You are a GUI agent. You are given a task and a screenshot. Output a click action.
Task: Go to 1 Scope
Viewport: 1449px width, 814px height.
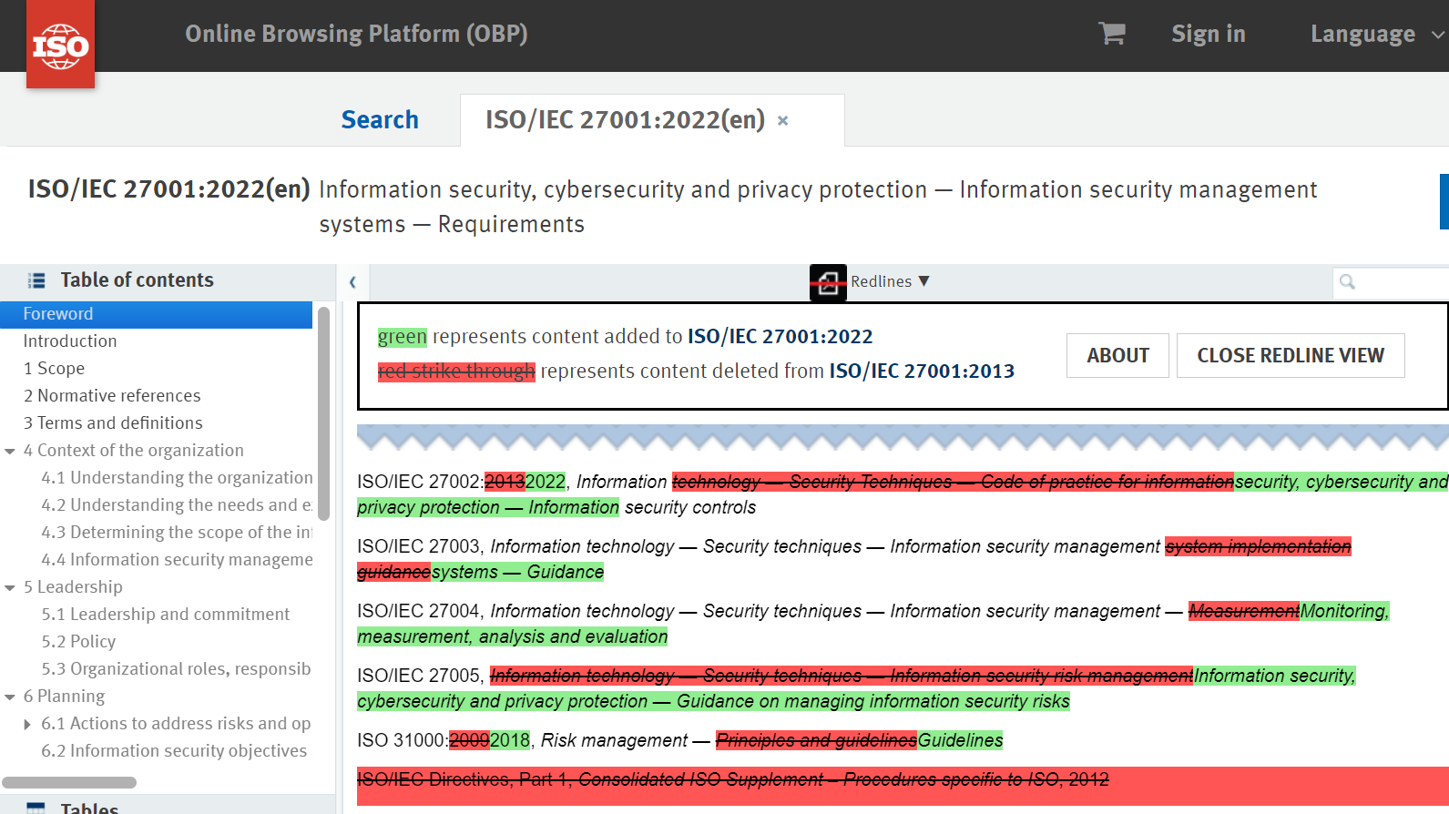click(54, 369)
